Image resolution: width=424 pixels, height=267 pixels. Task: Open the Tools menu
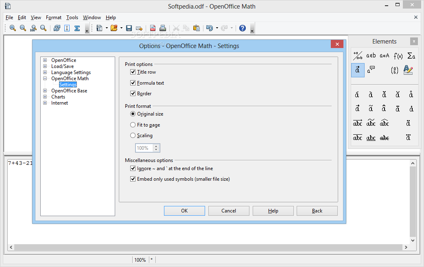[x=72, y=18]
